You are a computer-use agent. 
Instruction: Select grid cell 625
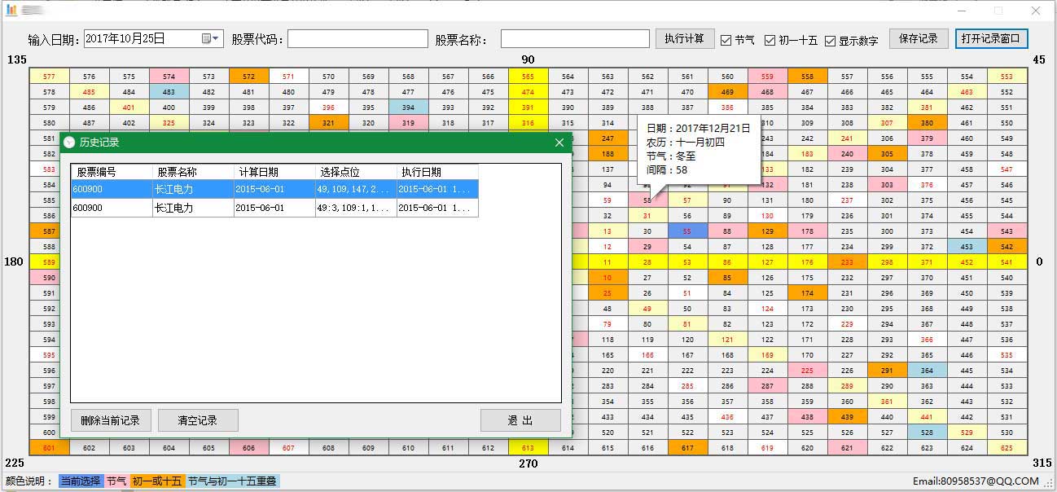click(1007, 448)
